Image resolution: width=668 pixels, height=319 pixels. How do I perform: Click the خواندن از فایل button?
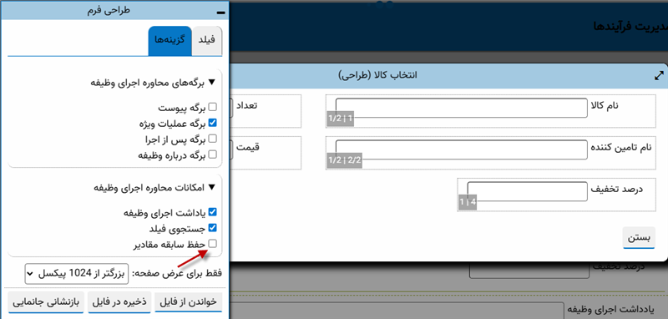point(189,302)
